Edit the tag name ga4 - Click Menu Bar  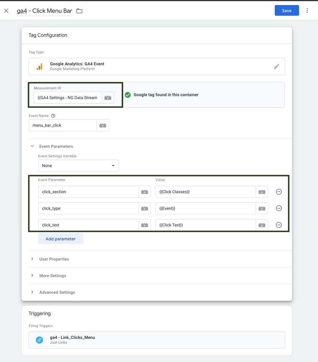coord(44,11)
